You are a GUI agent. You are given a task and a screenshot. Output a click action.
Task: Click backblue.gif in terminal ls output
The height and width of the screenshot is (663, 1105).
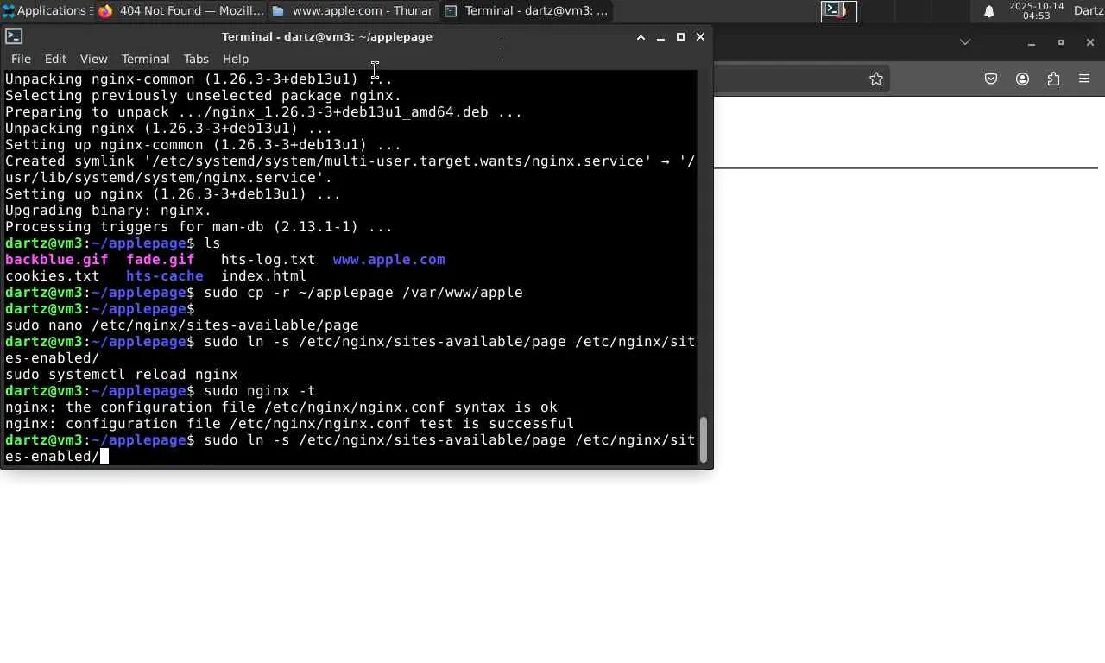click(57, 260)
